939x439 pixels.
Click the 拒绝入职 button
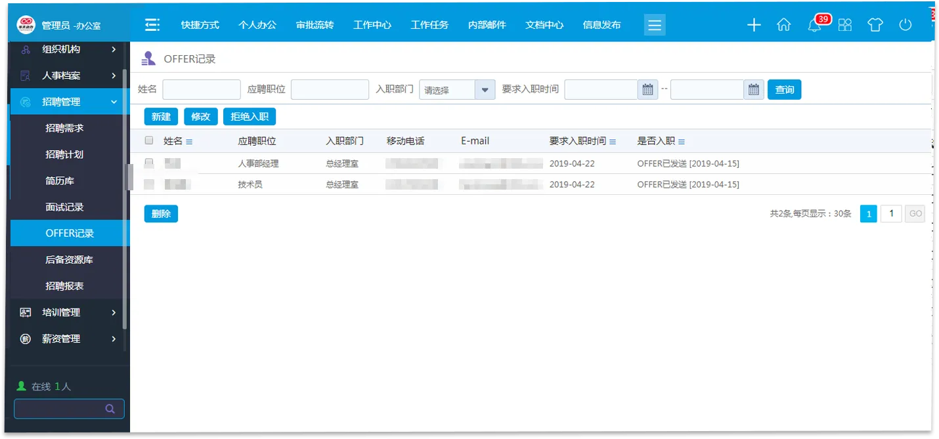(249, 116)
